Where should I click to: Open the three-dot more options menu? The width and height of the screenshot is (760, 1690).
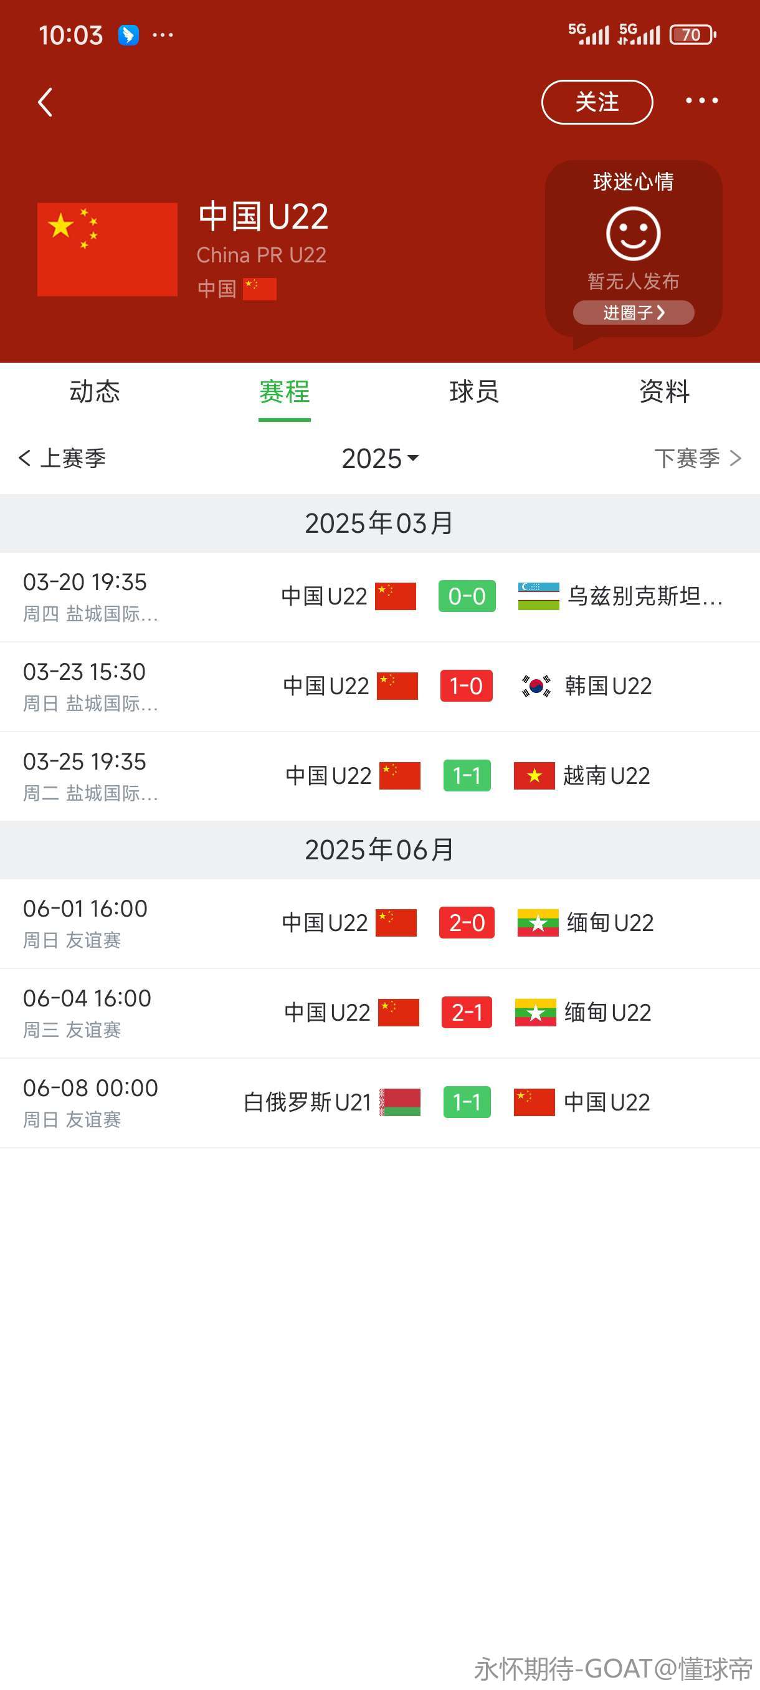point(701,100)
